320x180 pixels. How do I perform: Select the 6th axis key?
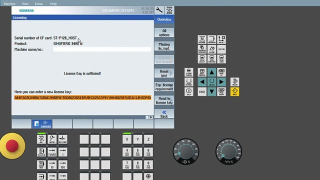click(148, 152)
